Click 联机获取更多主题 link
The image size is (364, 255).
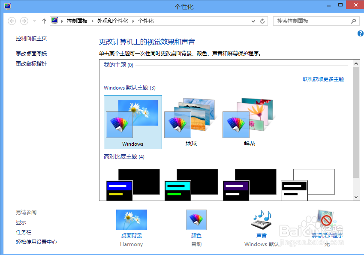tap(323, 79)
